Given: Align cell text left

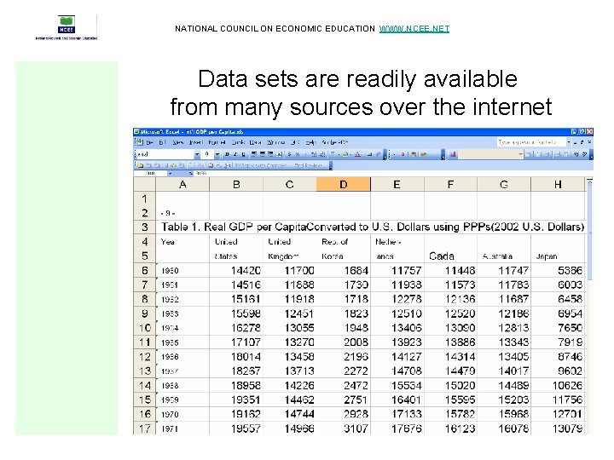Looking at the screenshot, I should 253,154.
